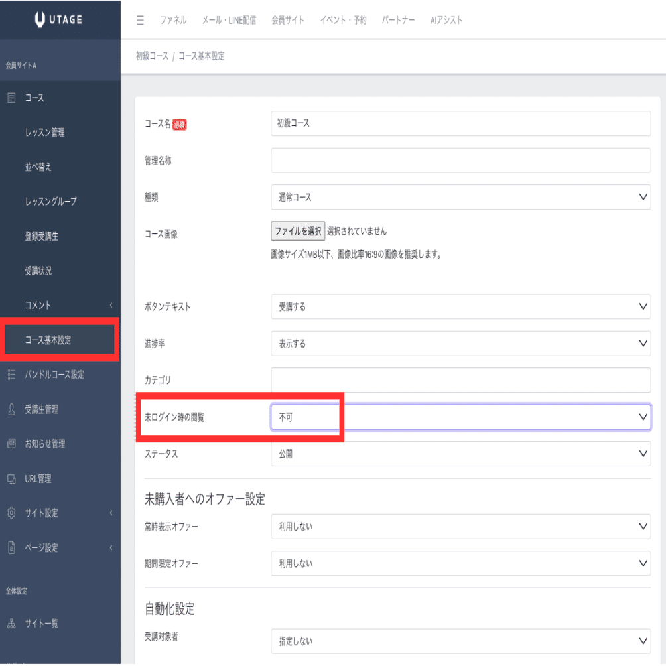Click the UTAGE logo
Screen dimensions: 666x666
click(x=60, y=19)
